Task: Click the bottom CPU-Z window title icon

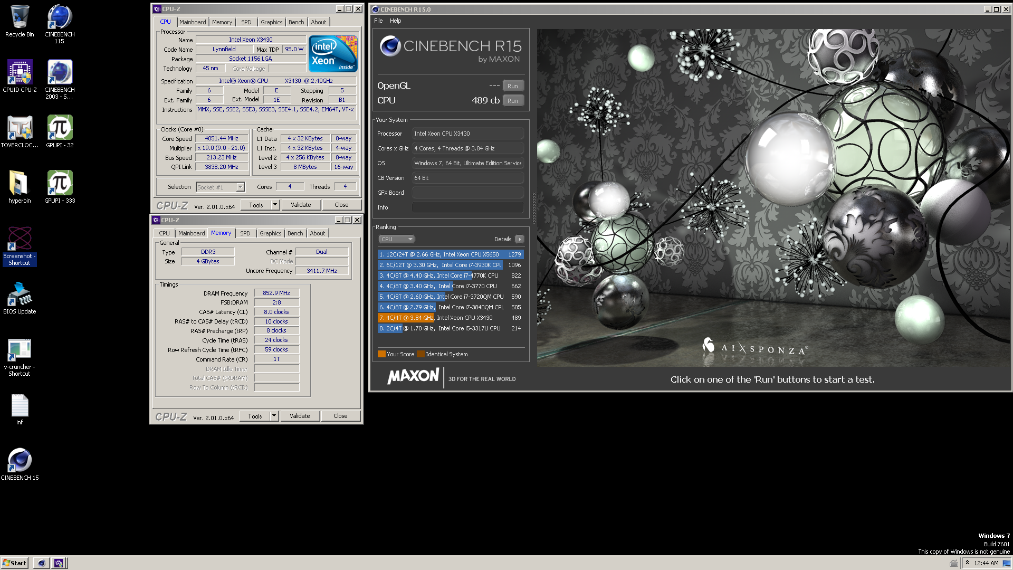Action: [156, 220]
